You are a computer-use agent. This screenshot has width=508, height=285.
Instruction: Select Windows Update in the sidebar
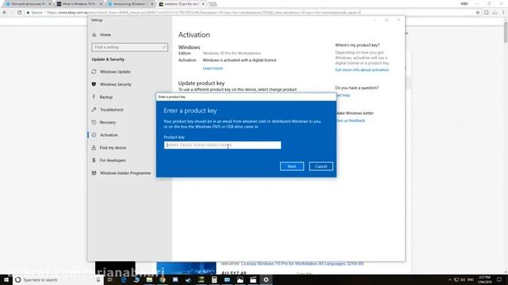115,72
